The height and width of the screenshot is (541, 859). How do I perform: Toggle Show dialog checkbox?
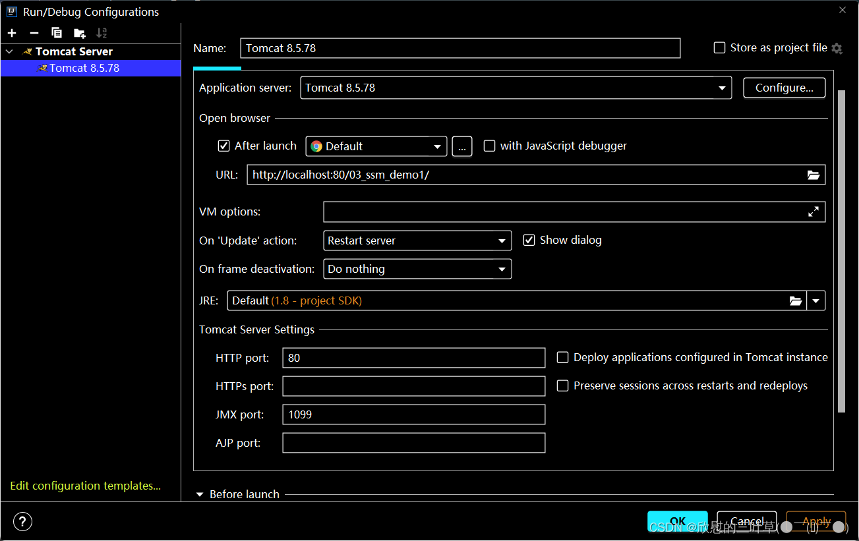pos(529,240)
